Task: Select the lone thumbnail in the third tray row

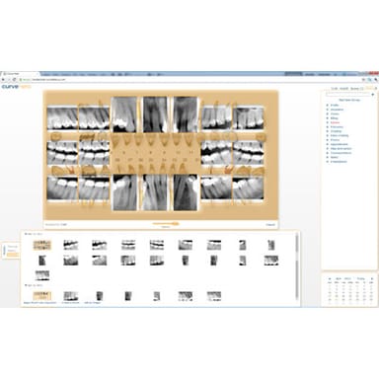Action: click(x=42, y=275)
